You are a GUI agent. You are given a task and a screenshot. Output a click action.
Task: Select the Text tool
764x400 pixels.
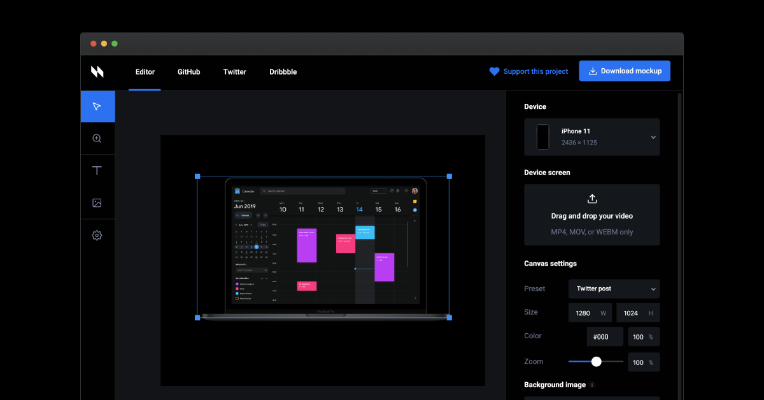(x=97, y=171)
